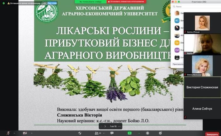The height and width of the screenshot is (136, 221).
Task: Select the blue BC avatar participant
Action: pos(177,21)
